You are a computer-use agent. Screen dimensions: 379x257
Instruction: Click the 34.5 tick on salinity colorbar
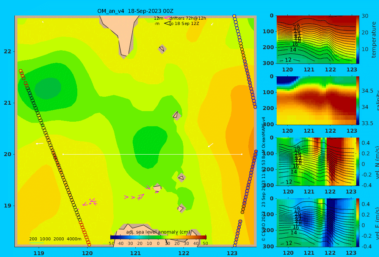[x=366, y=91]
